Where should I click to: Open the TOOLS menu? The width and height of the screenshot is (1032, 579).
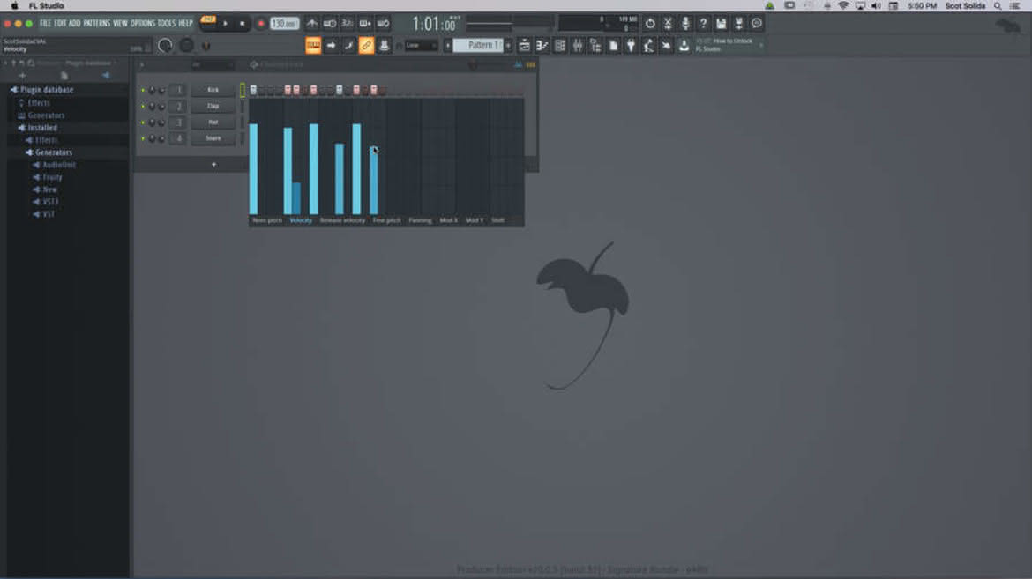click(167, 23)
